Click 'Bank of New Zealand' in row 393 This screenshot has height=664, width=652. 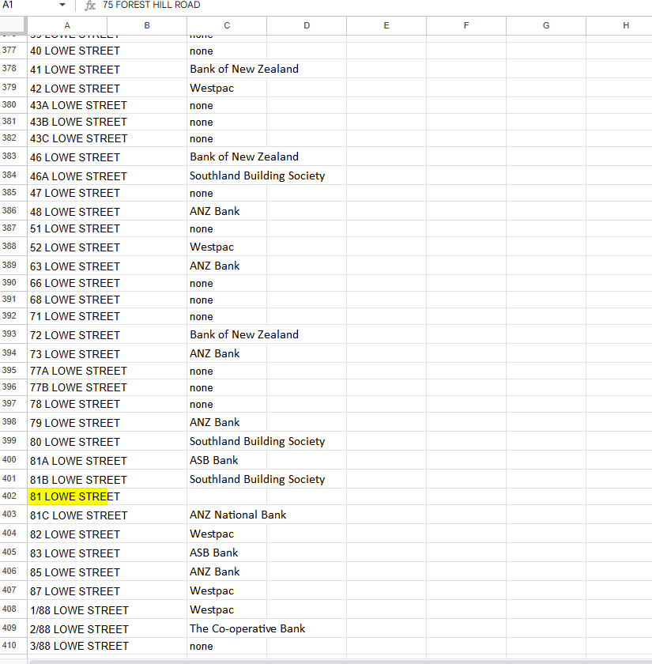(244, 334)
